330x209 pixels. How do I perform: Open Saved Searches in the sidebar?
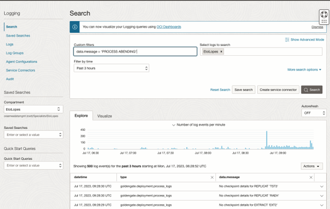point(18,36)
